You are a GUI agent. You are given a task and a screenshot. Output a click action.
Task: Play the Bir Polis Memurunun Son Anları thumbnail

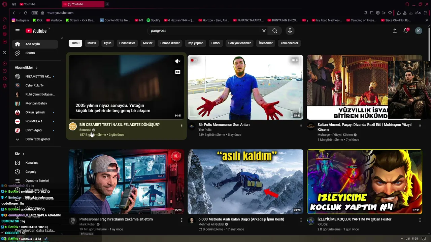(x=245, y=87)
